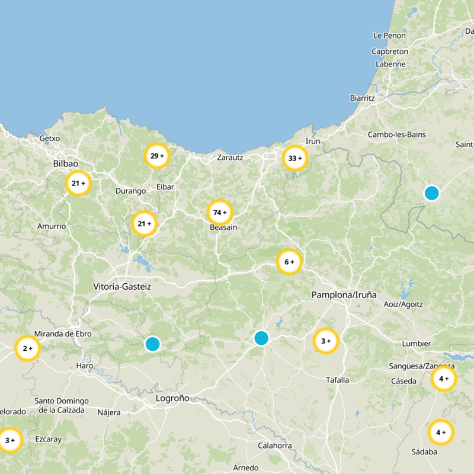Viewport: 474px width, 474px height.
Task: Select the blue marker north of Logroño
Action: point(153,344)
